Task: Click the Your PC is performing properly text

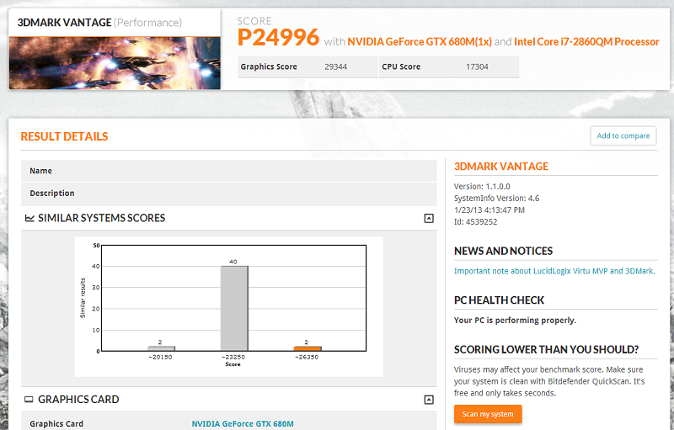Action: click(515, 321)
